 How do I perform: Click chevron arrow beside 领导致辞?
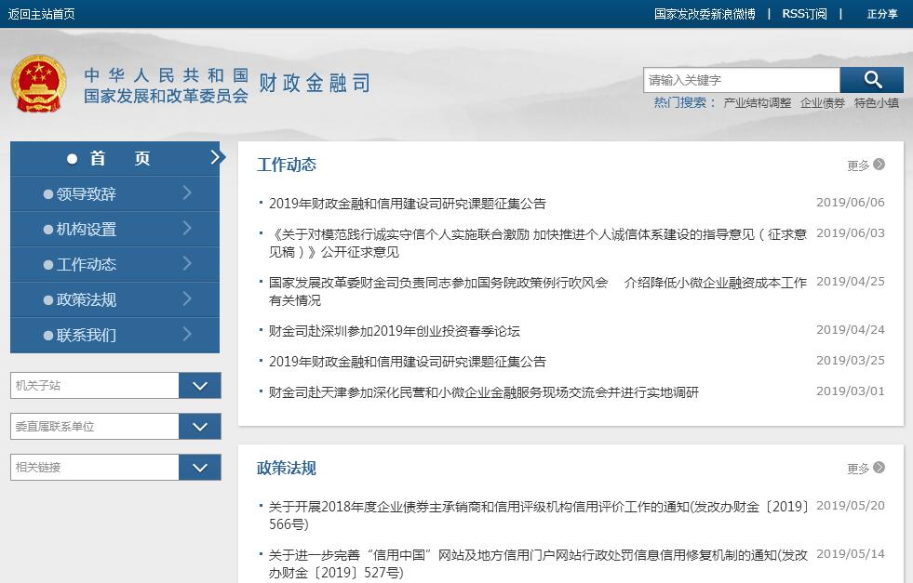[187, 193]
